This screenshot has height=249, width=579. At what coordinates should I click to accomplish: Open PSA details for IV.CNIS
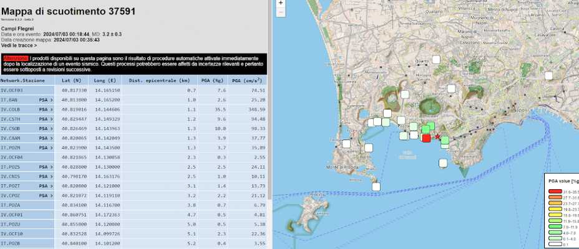click(x=46, y=176)
